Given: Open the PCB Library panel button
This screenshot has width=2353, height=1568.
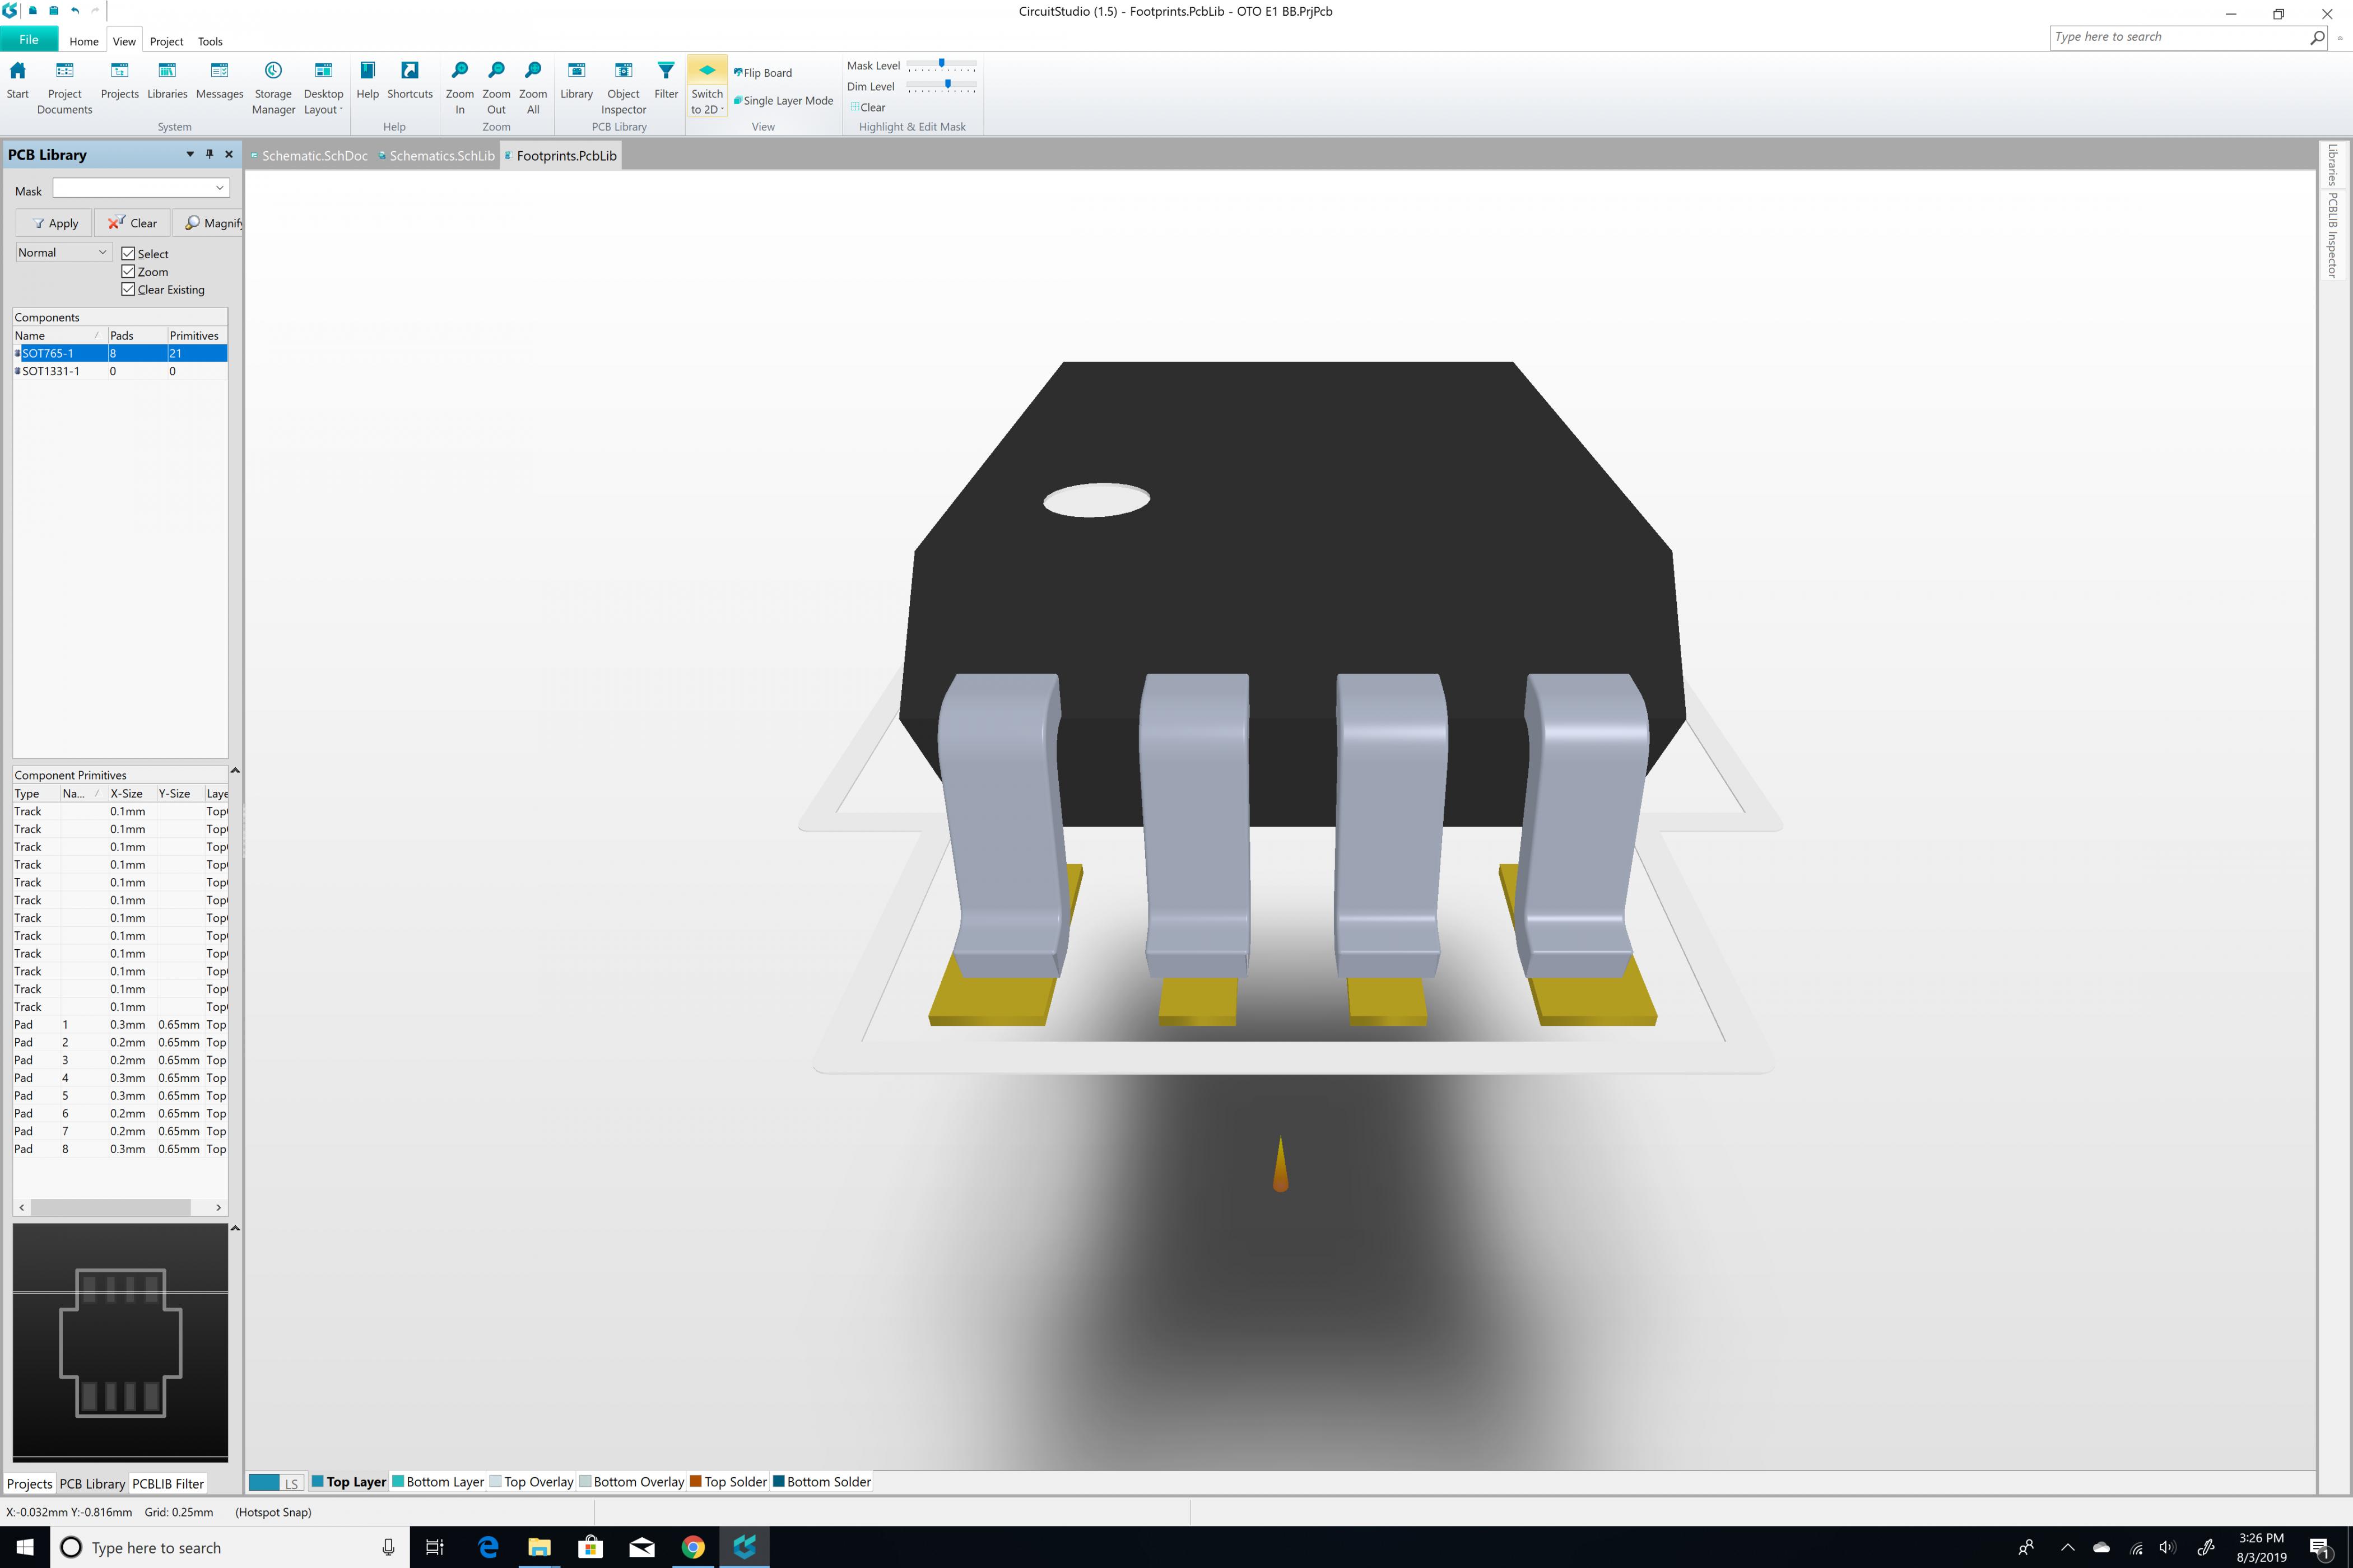Looking at the screenshot, I should click(x=576, y=80).
